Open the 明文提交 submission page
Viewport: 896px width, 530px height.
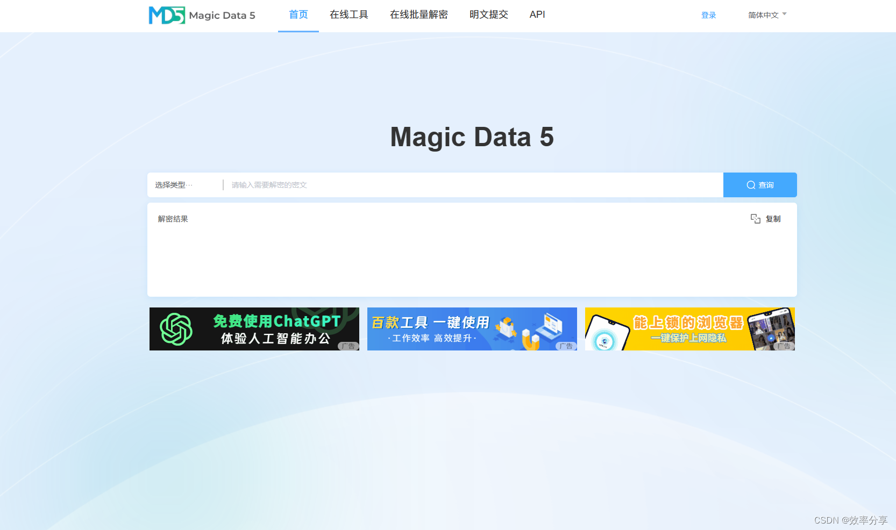click(488, 15)
